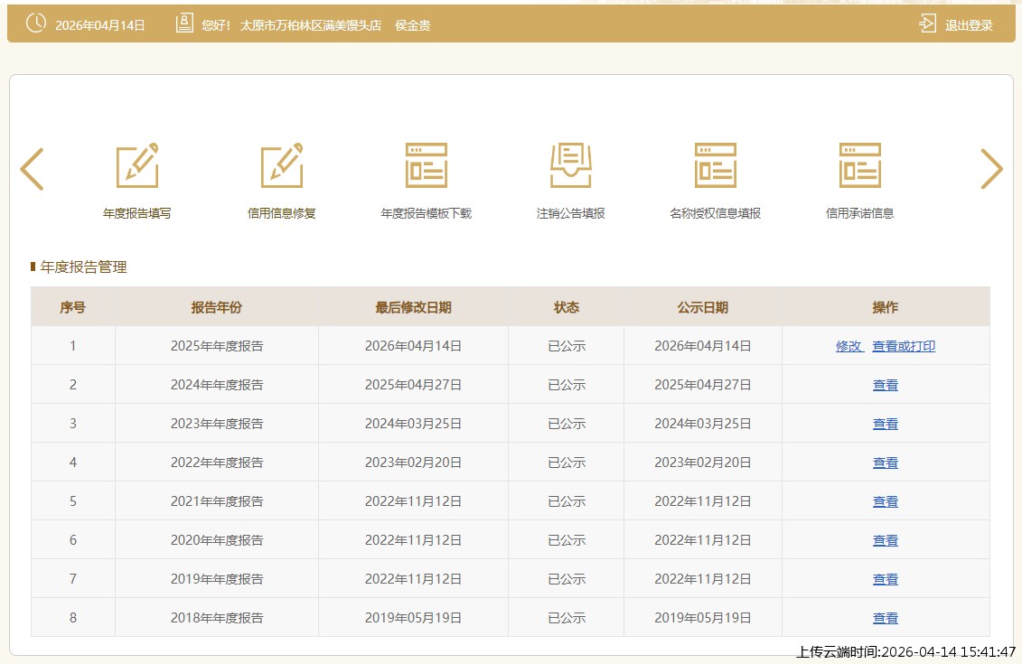Screen dimensions: 1022x664
Task: Click the 报告年份 column header
Action: pos(217,307)
